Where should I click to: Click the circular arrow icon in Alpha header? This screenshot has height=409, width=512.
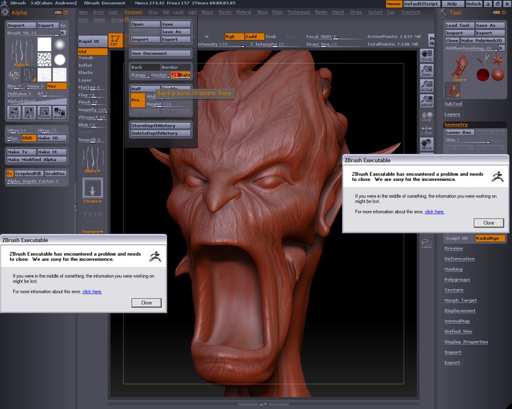click(66, 12)
